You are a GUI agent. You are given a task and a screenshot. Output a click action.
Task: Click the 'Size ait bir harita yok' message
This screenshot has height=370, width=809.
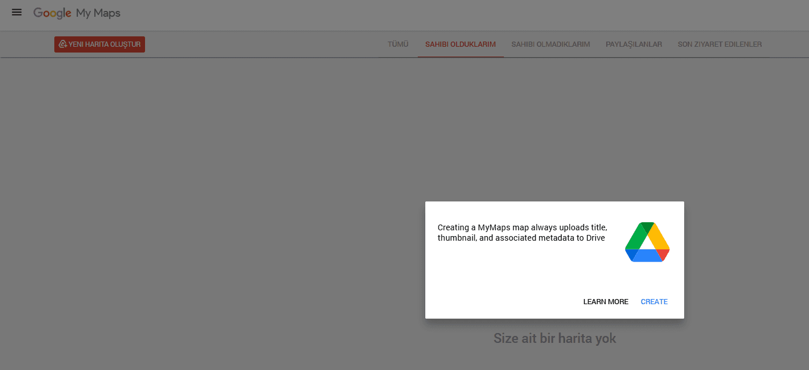click(554, 338)
